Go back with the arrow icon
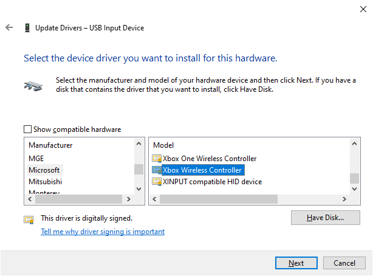373x276 pixels. [9, 27]
